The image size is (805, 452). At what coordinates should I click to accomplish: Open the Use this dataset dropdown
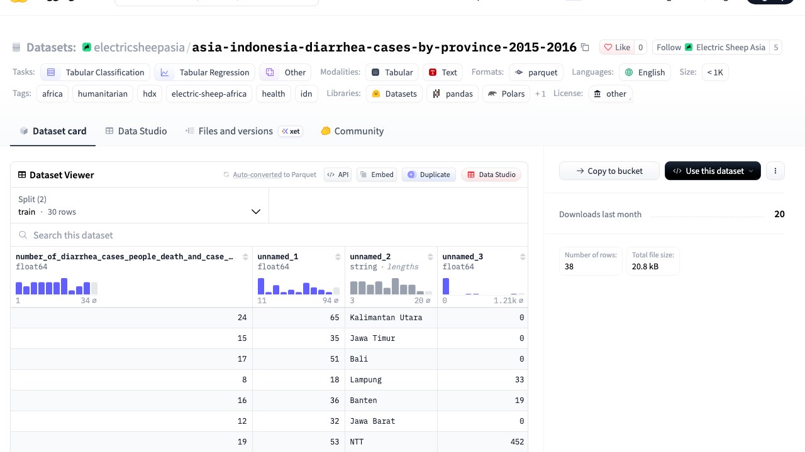[713, 171]
